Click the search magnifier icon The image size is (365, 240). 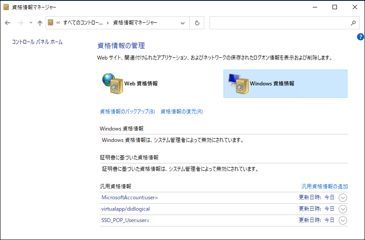coord(354,23)
